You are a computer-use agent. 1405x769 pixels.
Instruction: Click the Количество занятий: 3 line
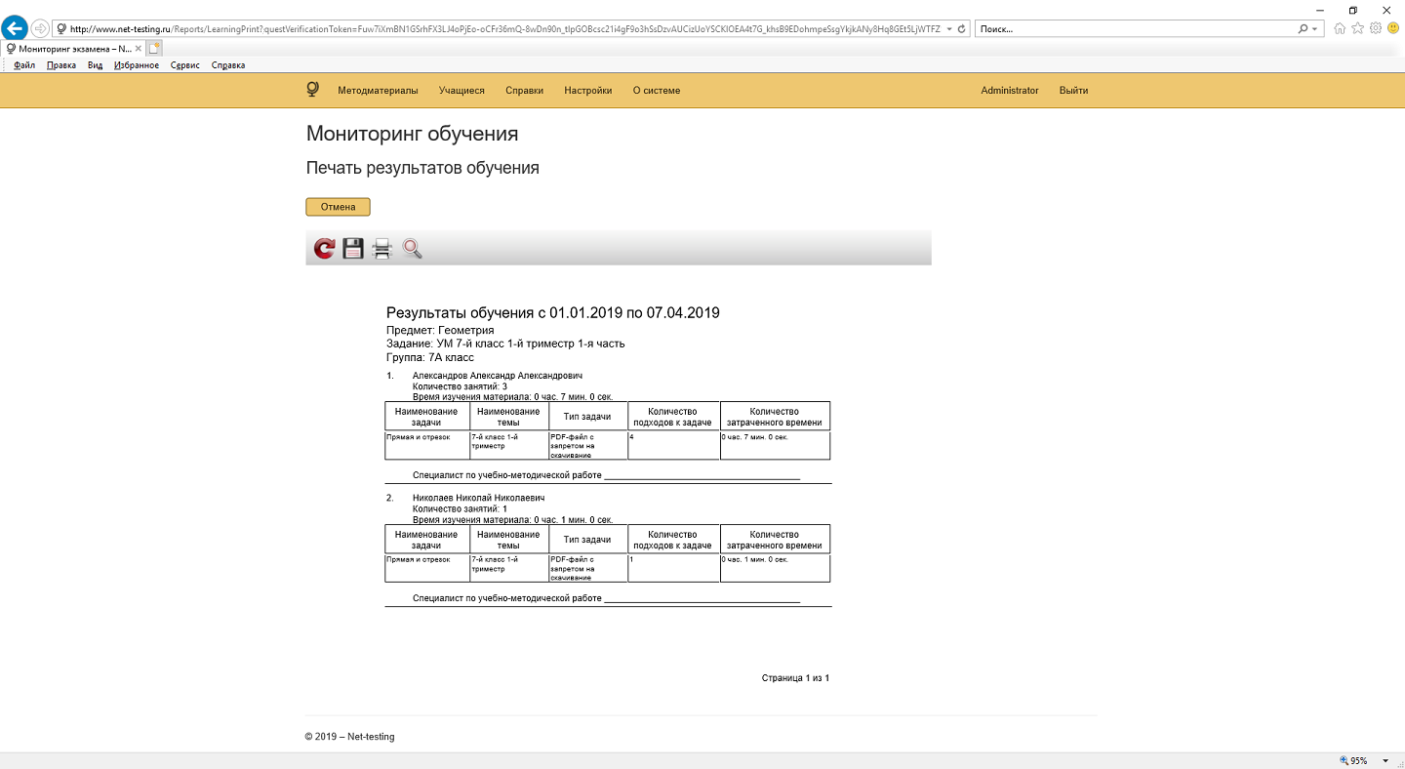(460, 386)
